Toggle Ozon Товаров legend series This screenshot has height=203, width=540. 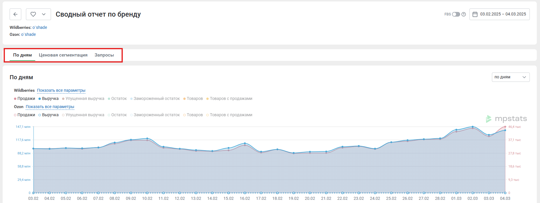(193, 115)
